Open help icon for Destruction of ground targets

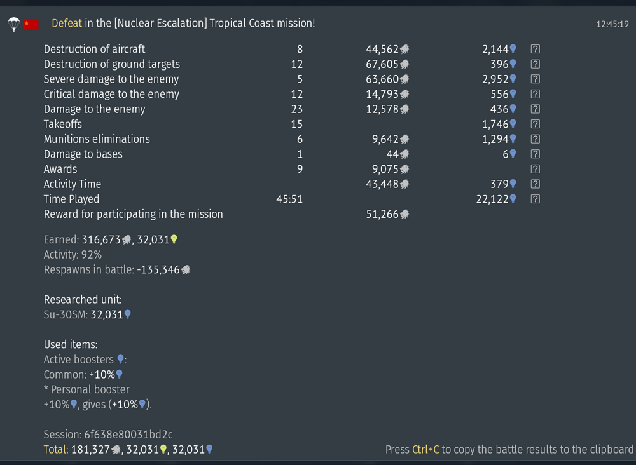pos(535,64)
